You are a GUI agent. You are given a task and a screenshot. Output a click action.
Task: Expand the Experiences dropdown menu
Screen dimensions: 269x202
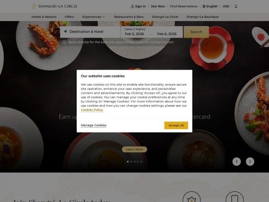tap(93, 17)
